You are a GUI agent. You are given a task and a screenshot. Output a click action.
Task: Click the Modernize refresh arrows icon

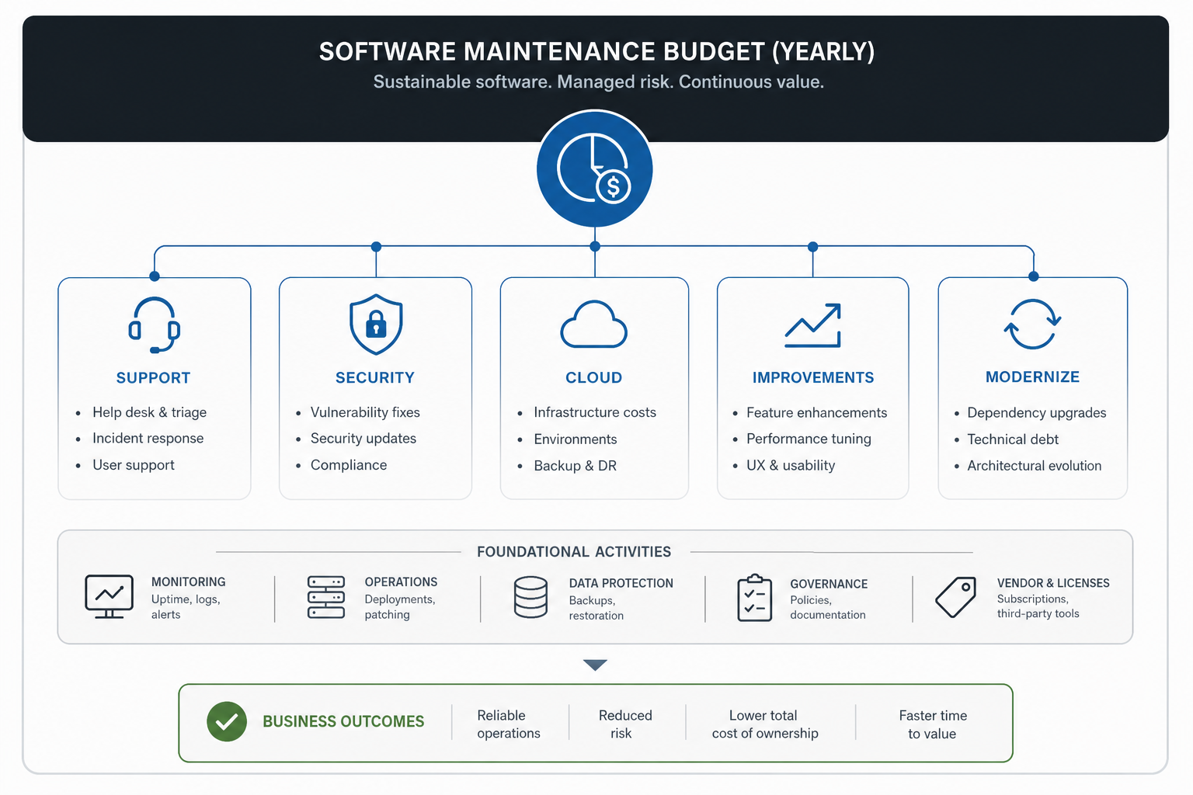[x=1032, y=325]
